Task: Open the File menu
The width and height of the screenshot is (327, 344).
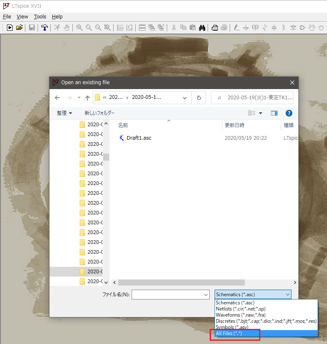Action: point(7,17)
